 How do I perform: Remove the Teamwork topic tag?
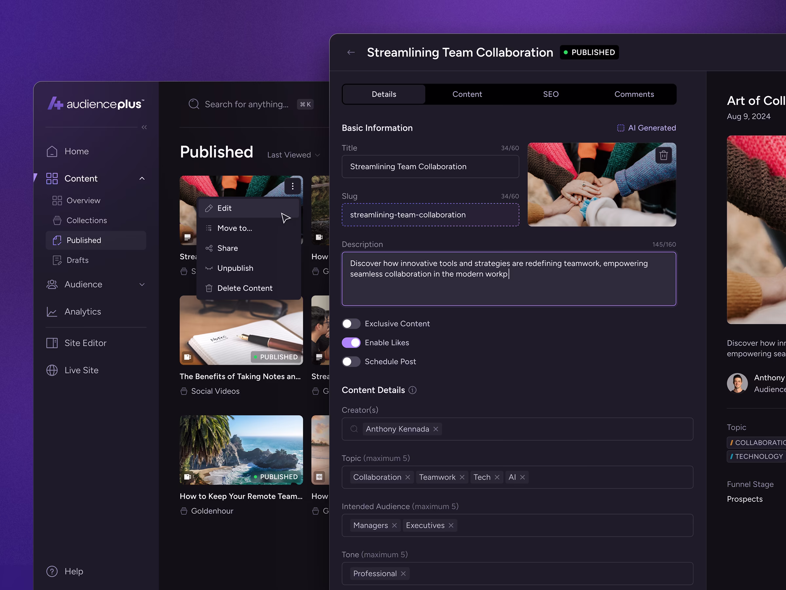pos(462,477)
